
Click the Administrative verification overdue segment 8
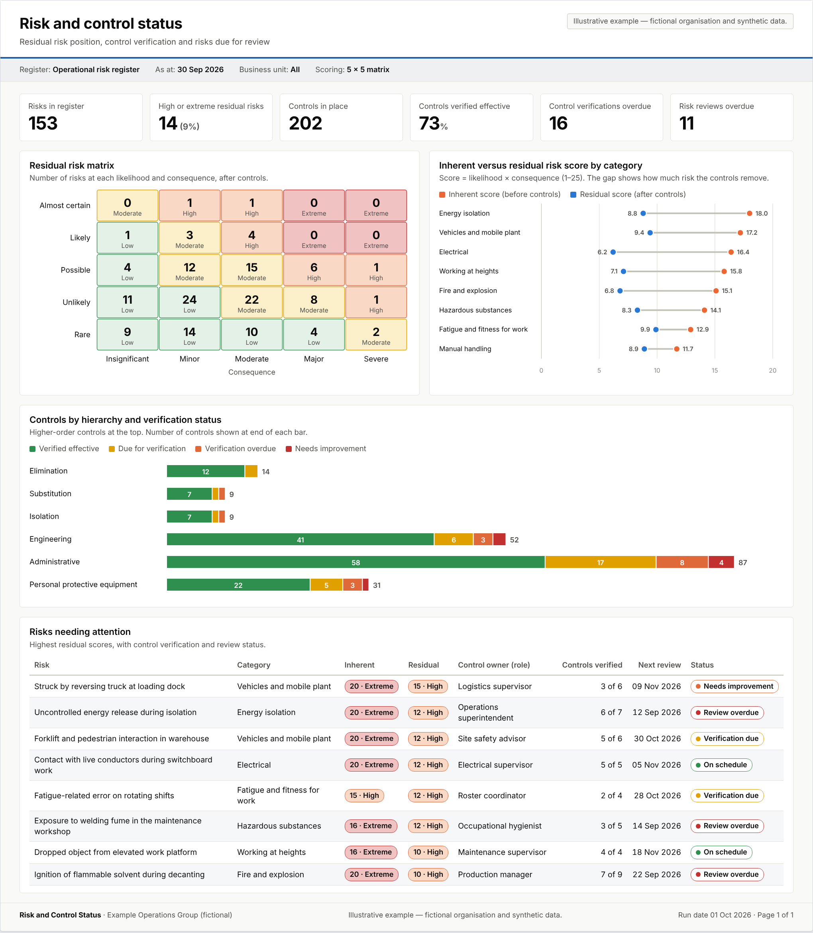click(682, 562)
